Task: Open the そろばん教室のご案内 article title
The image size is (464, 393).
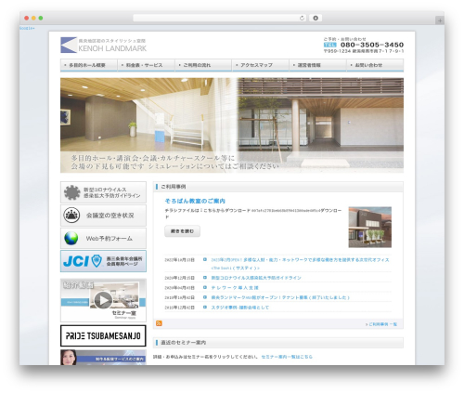Action: [195, 201]
